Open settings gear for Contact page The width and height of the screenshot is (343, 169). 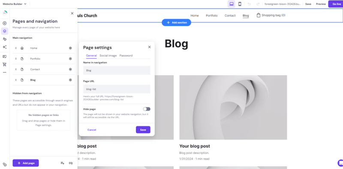click(x=70, y=69)
